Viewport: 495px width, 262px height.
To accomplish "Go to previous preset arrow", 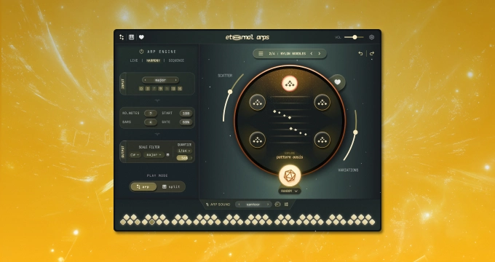I will pyautogui.click(x=312, y=54).
